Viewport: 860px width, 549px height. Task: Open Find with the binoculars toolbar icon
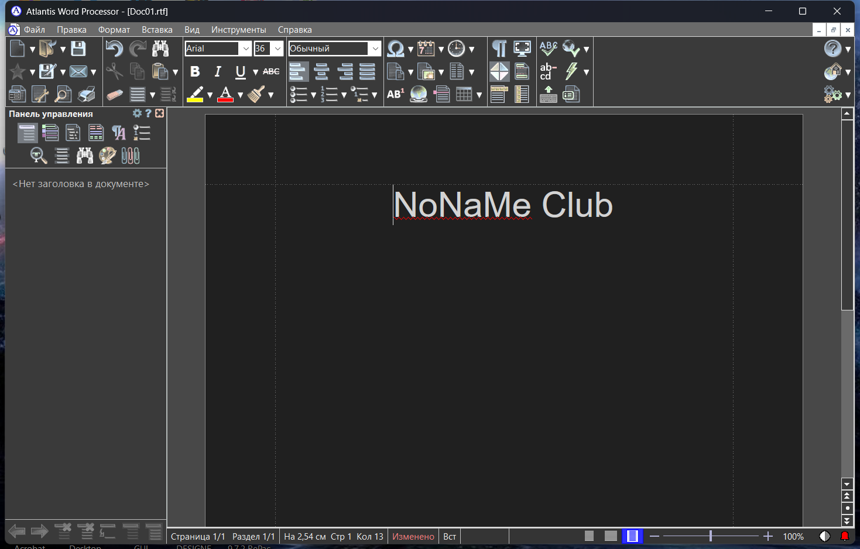[x=160, y=49]
